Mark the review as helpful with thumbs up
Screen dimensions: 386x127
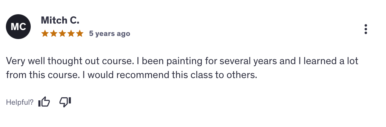tap(44, 102)
